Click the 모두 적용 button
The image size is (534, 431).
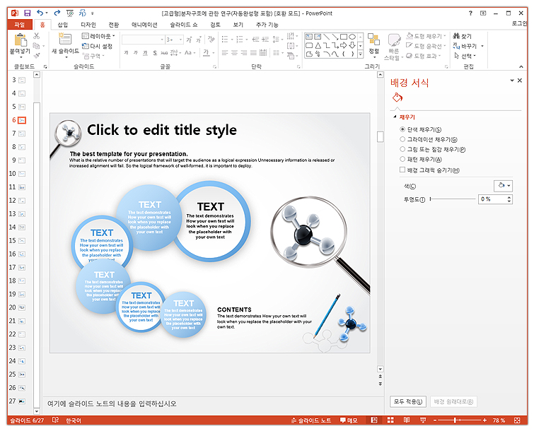tap(407, 401)
